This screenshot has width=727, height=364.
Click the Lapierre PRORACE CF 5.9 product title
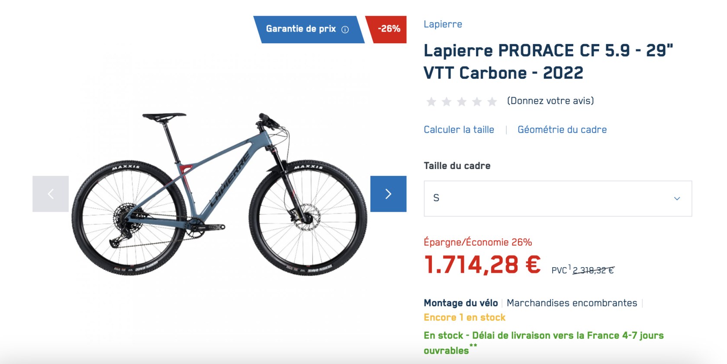(548, 61)
